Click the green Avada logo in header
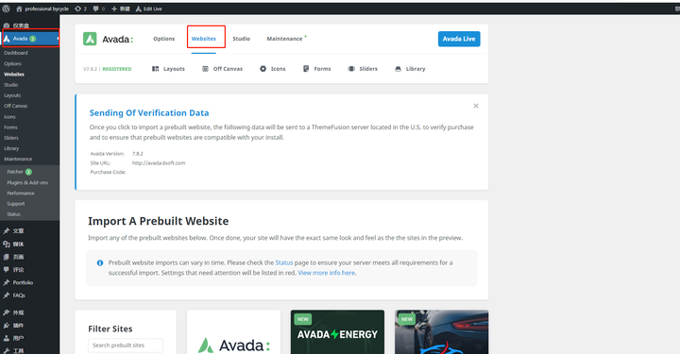 pos(90,39)
